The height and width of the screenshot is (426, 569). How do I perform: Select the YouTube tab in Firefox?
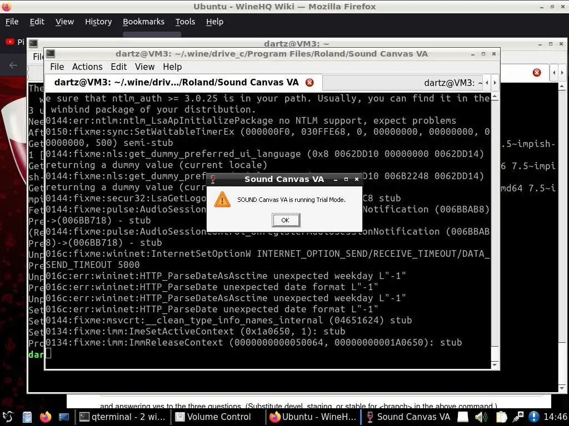click(x=15, y=42)
